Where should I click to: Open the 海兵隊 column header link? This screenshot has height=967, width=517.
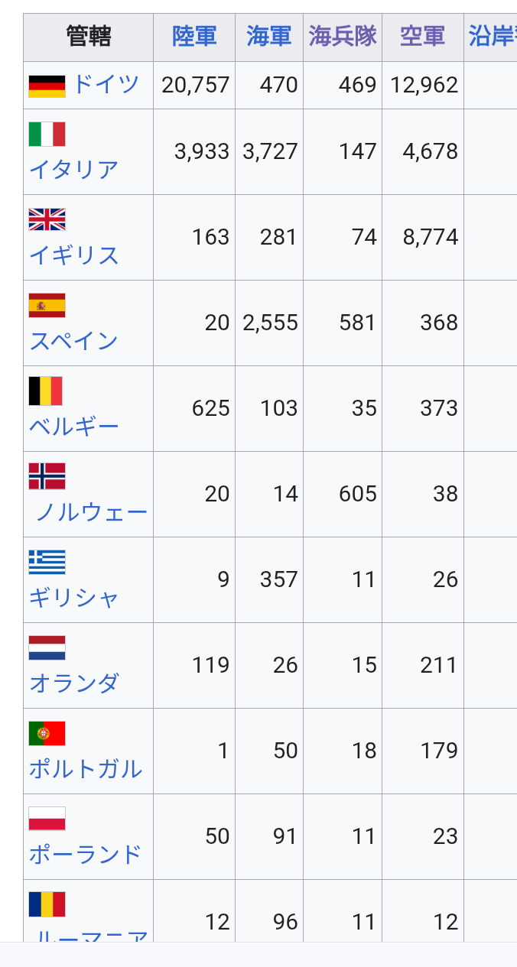click(x=343, y=36)
